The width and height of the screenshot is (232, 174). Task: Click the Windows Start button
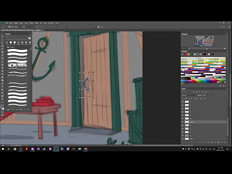tap(3, 149)
